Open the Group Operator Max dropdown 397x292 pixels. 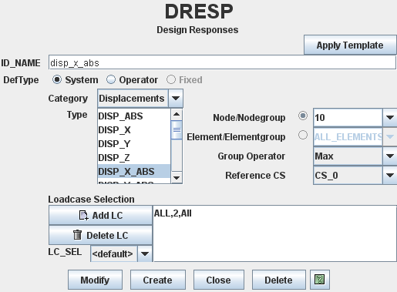coord(355,156)
